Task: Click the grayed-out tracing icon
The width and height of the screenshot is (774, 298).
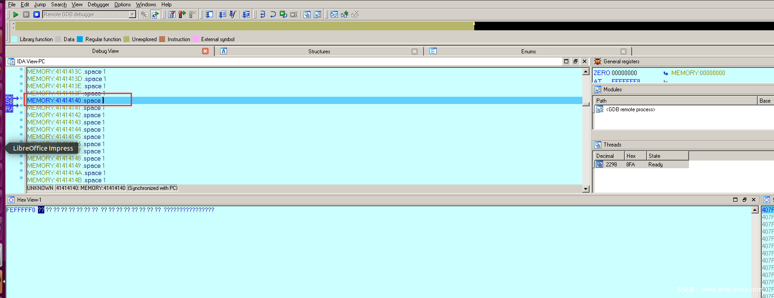Action: coord(294,14)
